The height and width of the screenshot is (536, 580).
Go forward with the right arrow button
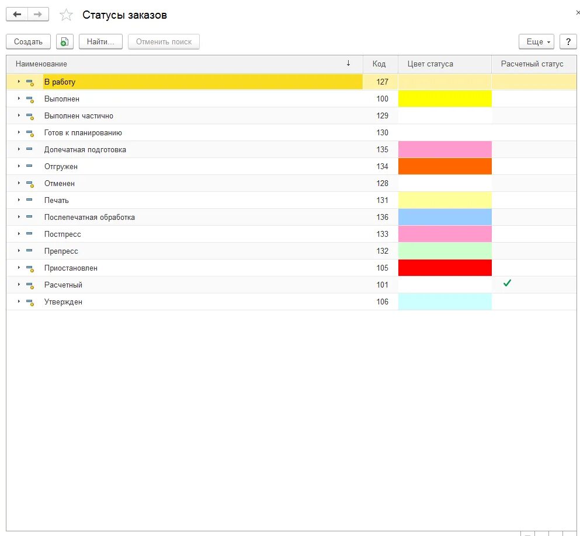(x=38, y=15)
